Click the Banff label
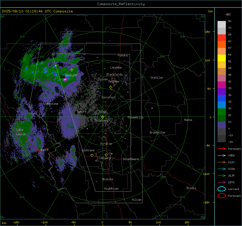 (44, 150)
